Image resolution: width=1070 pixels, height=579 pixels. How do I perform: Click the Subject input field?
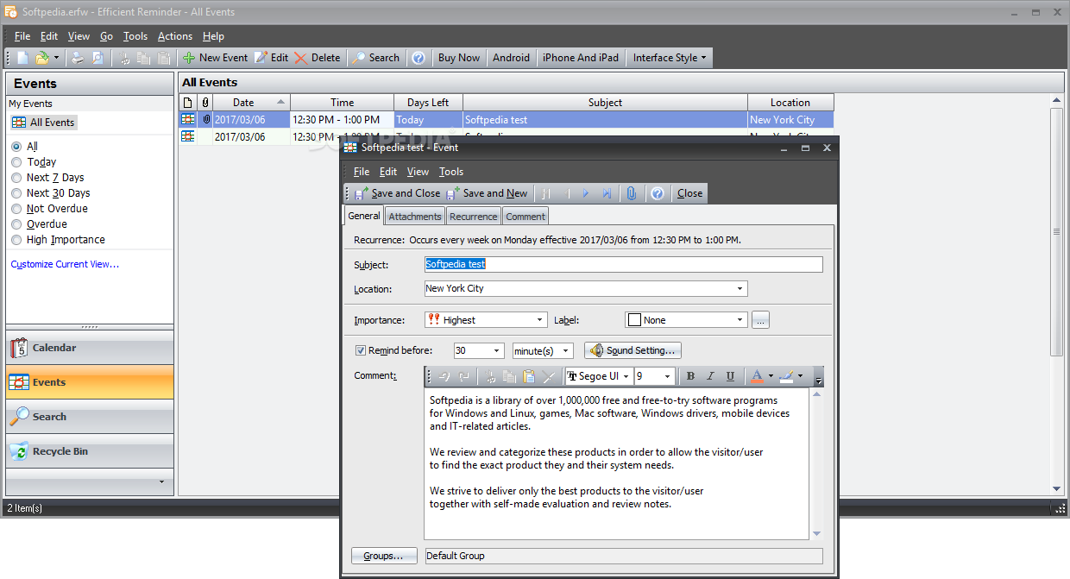624,265
